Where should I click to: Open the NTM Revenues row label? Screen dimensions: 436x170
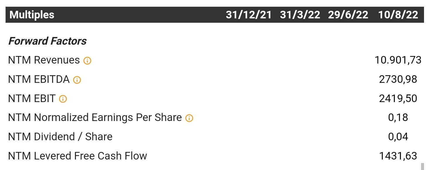click(x=44, y=60)
